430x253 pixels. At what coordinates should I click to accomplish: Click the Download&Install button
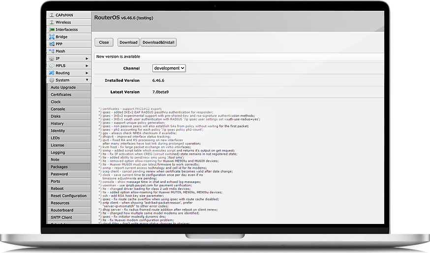click(158, 42)
